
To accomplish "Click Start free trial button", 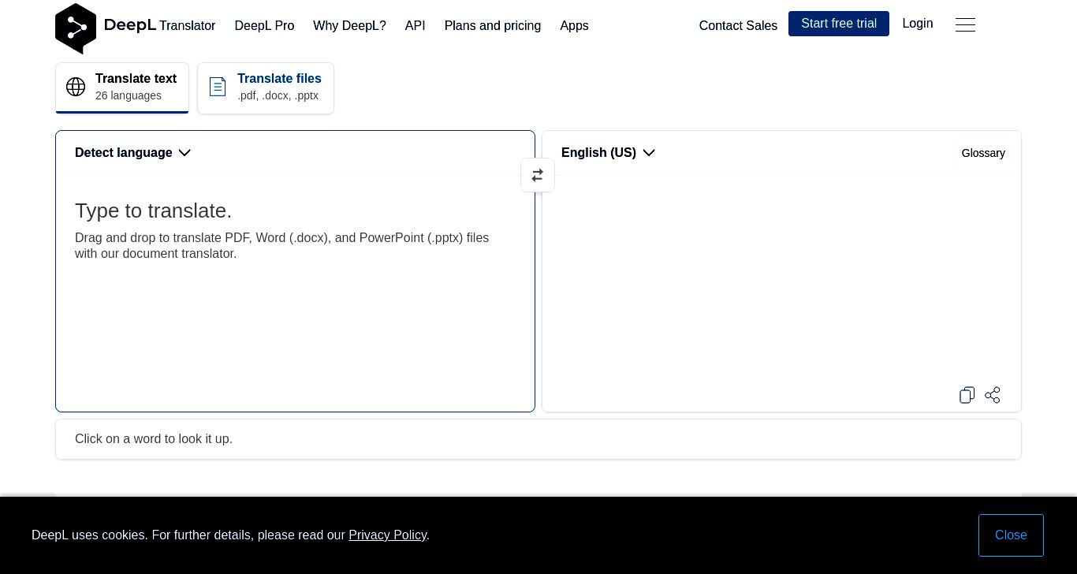I will pyautogui.click(x=839, y=24).
